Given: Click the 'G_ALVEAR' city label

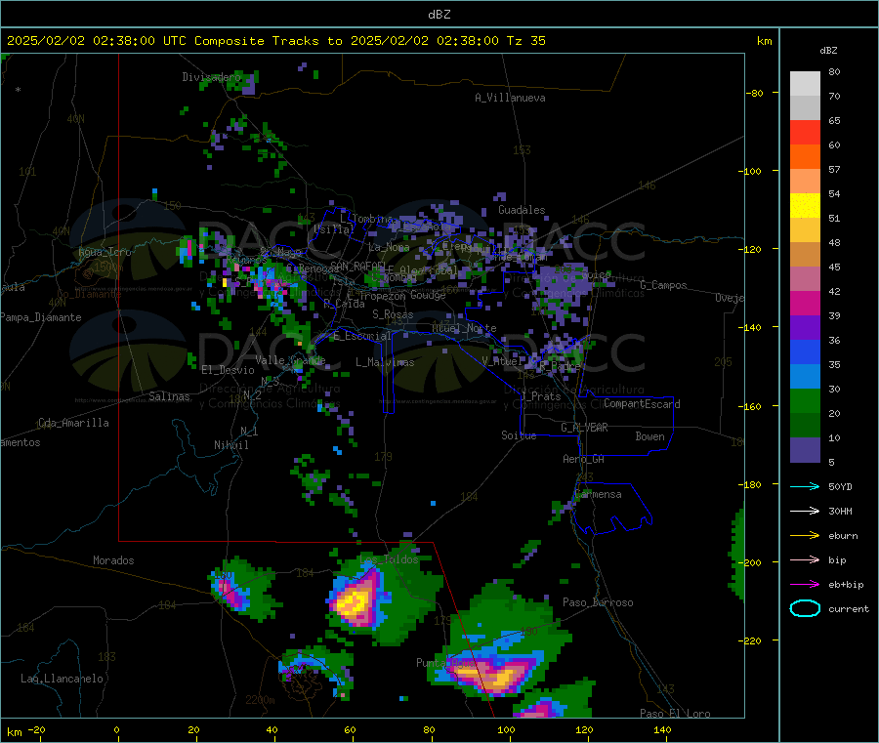Looking at the screenshot, I should [584, 428].
